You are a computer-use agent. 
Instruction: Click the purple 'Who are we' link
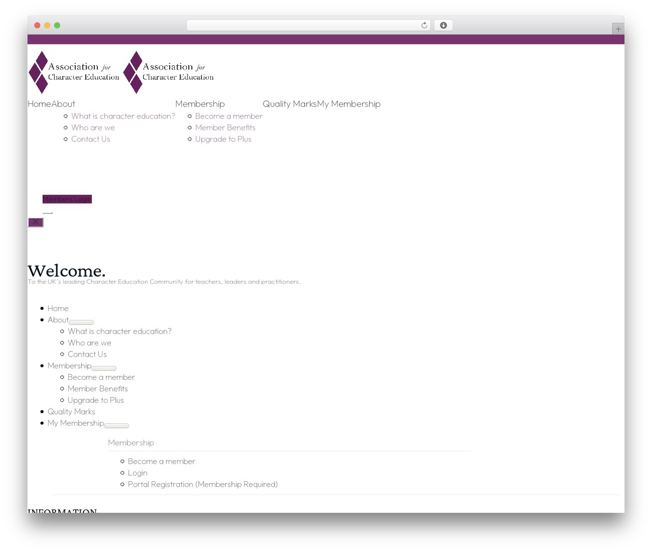coord(93,128)
